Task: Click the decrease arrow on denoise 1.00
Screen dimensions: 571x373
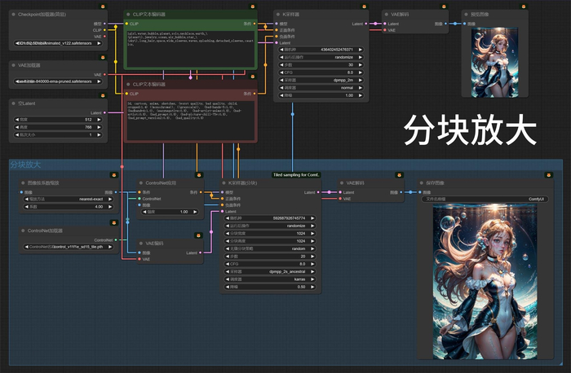Action: 281,95
